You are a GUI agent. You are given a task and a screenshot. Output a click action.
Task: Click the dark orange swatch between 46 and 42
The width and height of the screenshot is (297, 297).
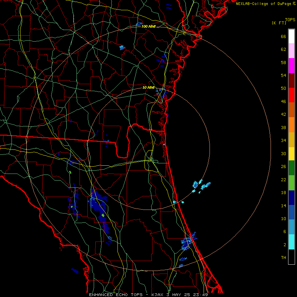tap(291, 110)
